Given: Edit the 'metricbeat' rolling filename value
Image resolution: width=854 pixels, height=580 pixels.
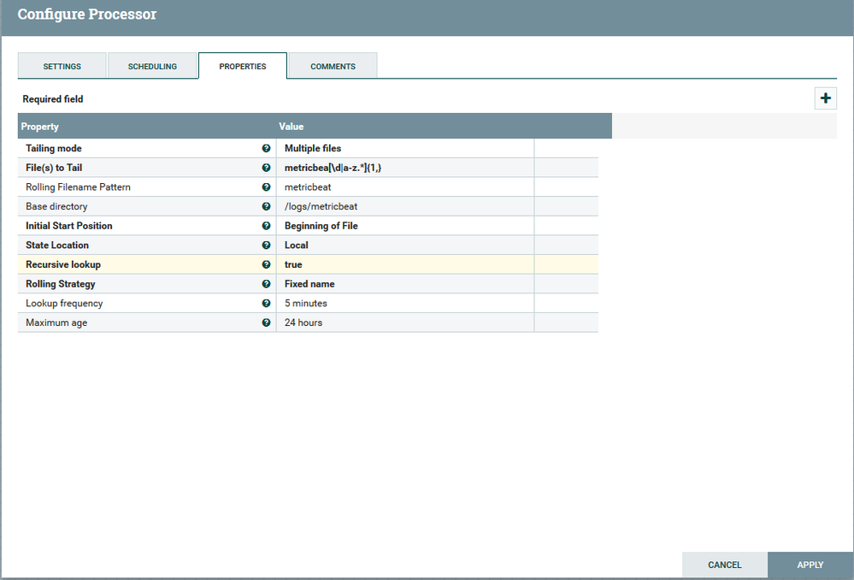Looking at the screenshot, I should 404,187.
